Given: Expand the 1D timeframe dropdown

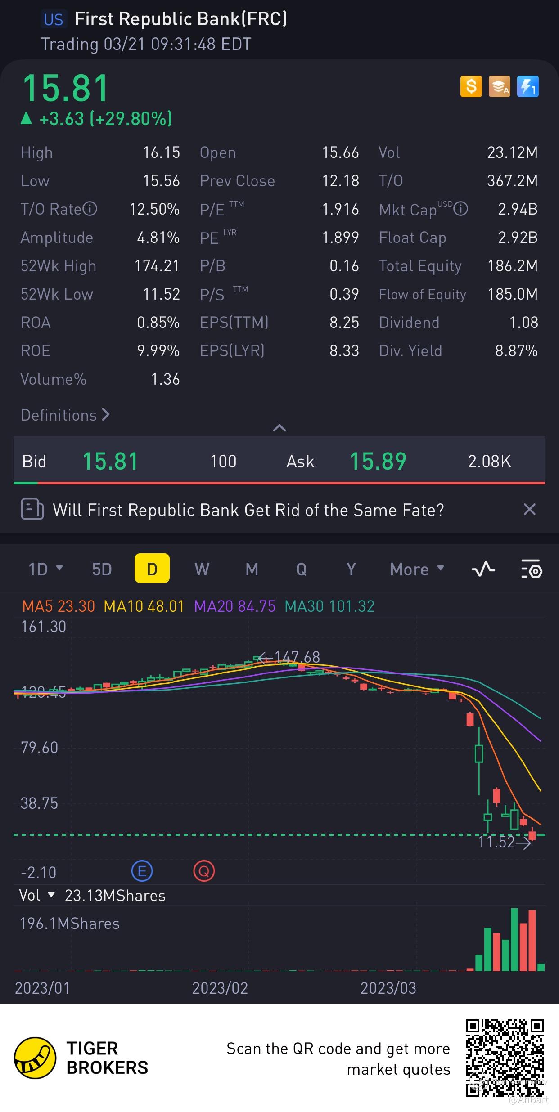Looking at the screenshot, I should tap(46, 569).
